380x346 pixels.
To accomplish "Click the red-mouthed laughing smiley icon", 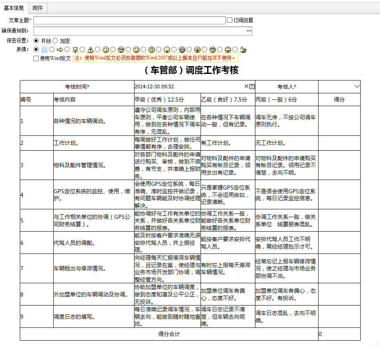I will click(x=228, y=50).
